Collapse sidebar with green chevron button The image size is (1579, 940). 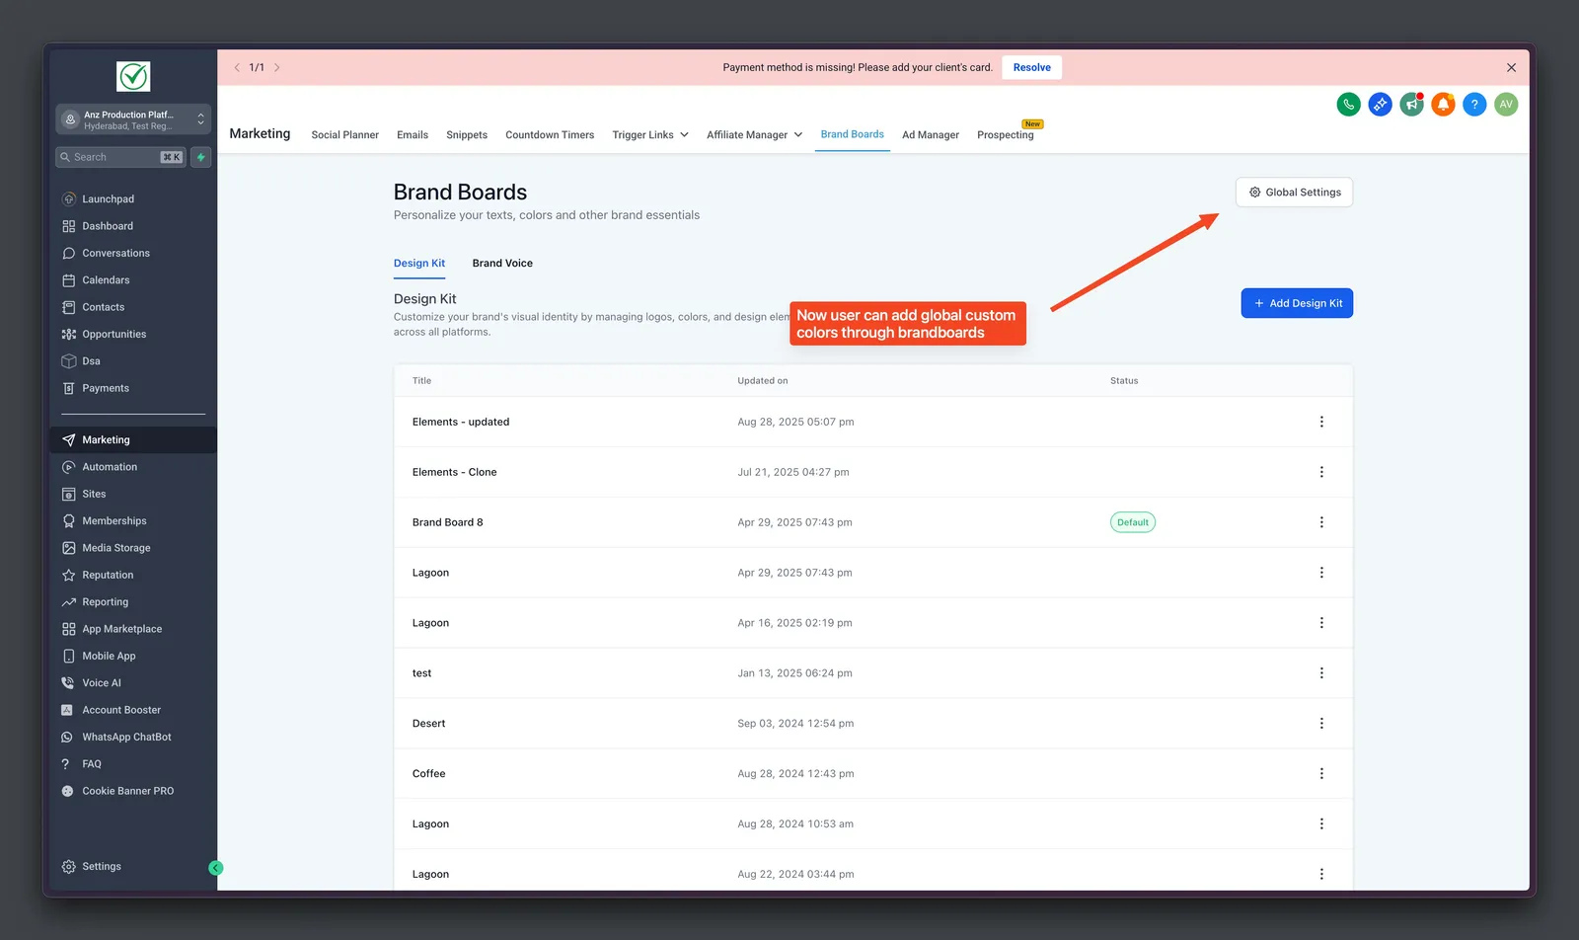point(216,868)
